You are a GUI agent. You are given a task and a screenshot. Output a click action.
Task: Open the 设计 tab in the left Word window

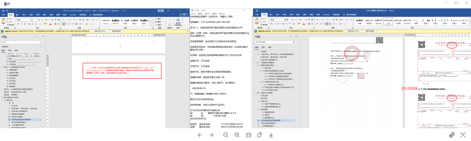[24, 15]
